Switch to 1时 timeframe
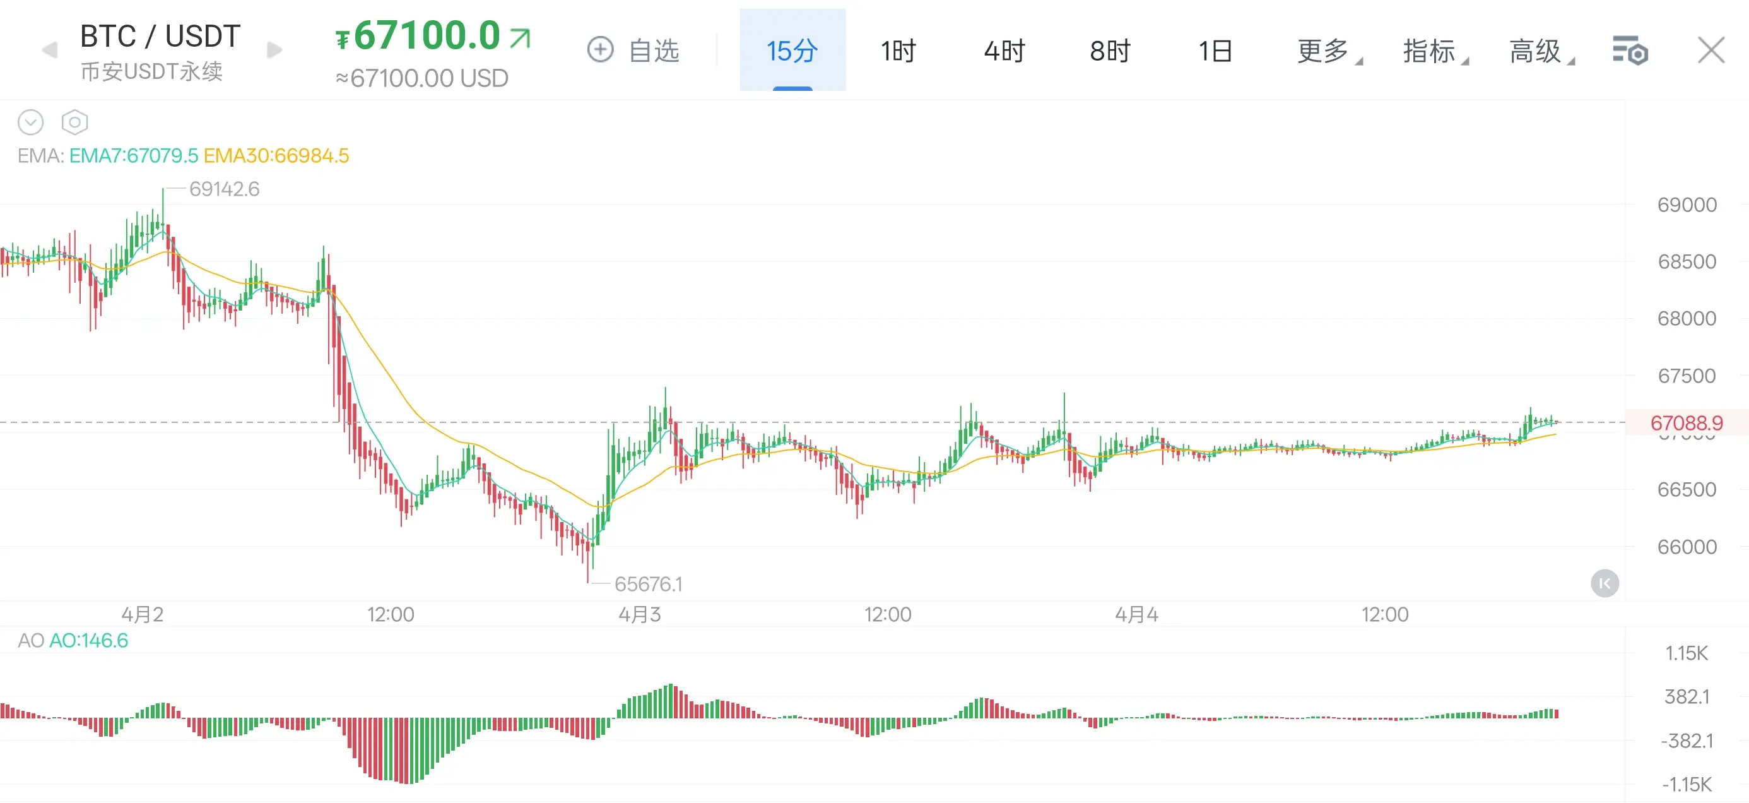The image size is (1749, 803). (898, 51)
